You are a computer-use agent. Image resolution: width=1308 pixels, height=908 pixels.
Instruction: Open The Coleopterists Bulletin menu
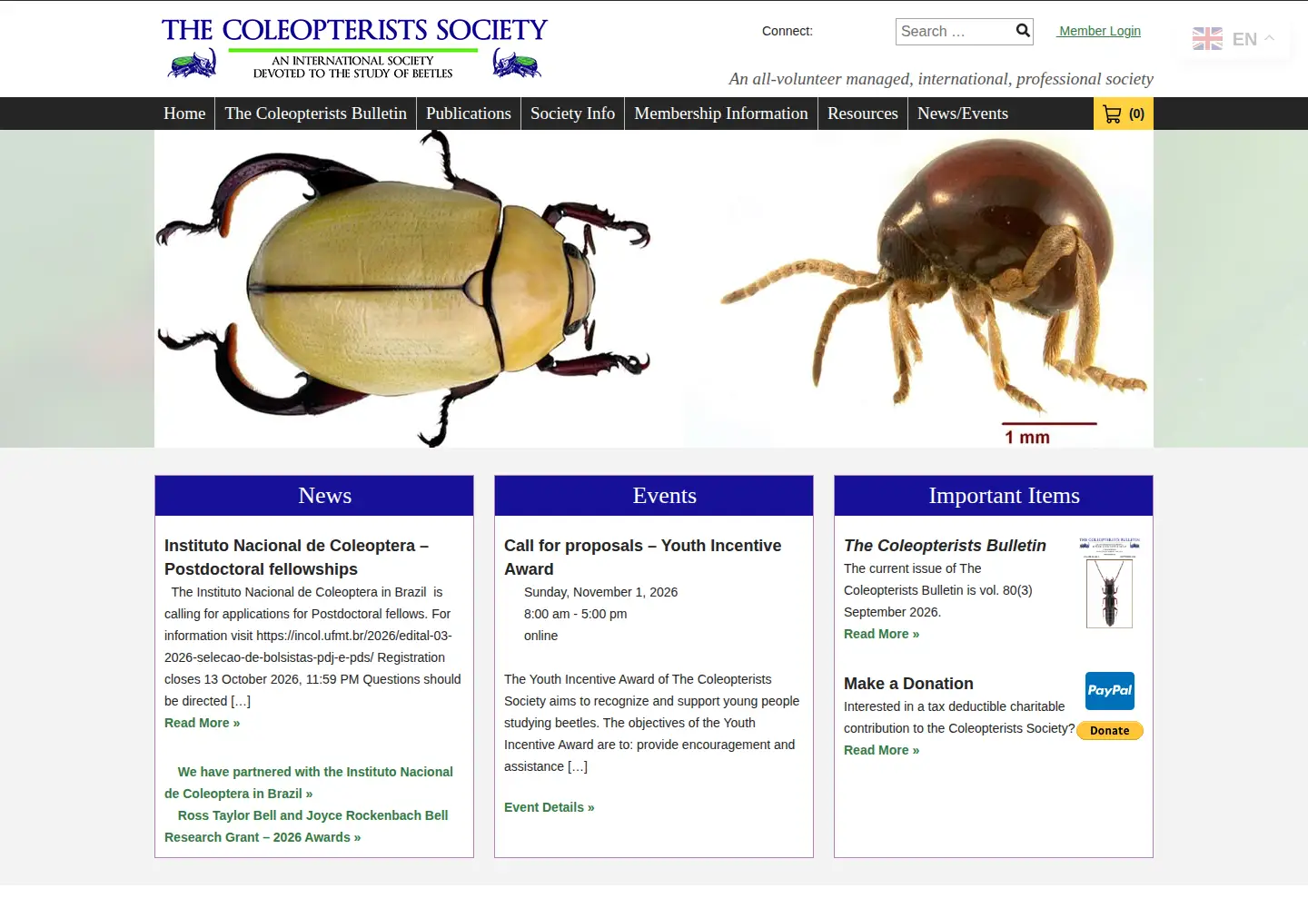315,113
